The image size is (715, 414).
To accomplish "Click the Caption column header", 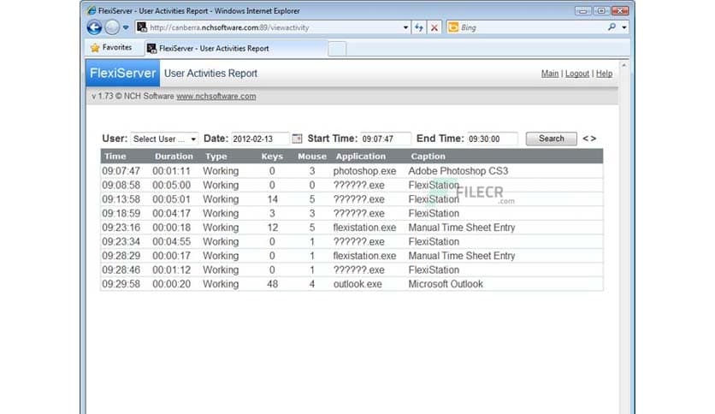I will [x=428, y=156].
